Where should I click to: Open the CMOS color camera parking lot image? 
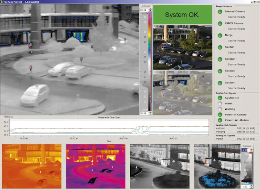(x=182, y=47)
